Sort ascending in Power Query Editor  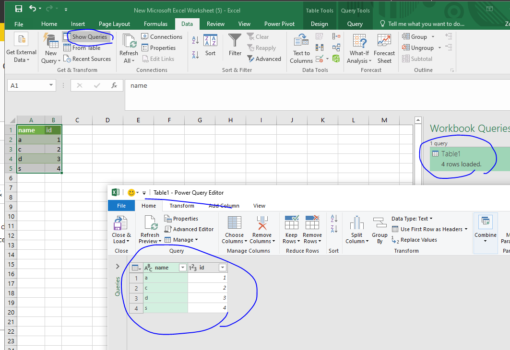334,219
